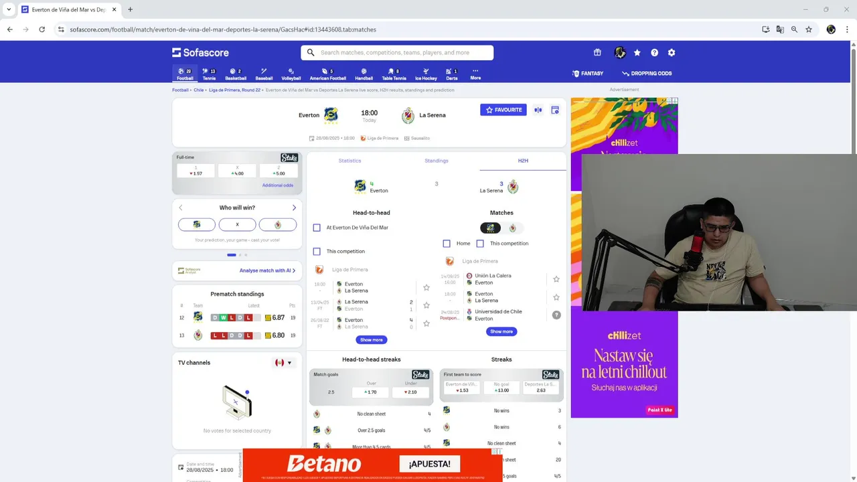Check head-to-head This competition box
This screenshot has width=857, height=482.
(317, 252)
